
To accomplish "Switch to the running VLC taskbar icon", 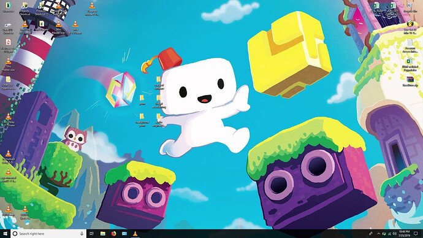I will pos(135,234).
